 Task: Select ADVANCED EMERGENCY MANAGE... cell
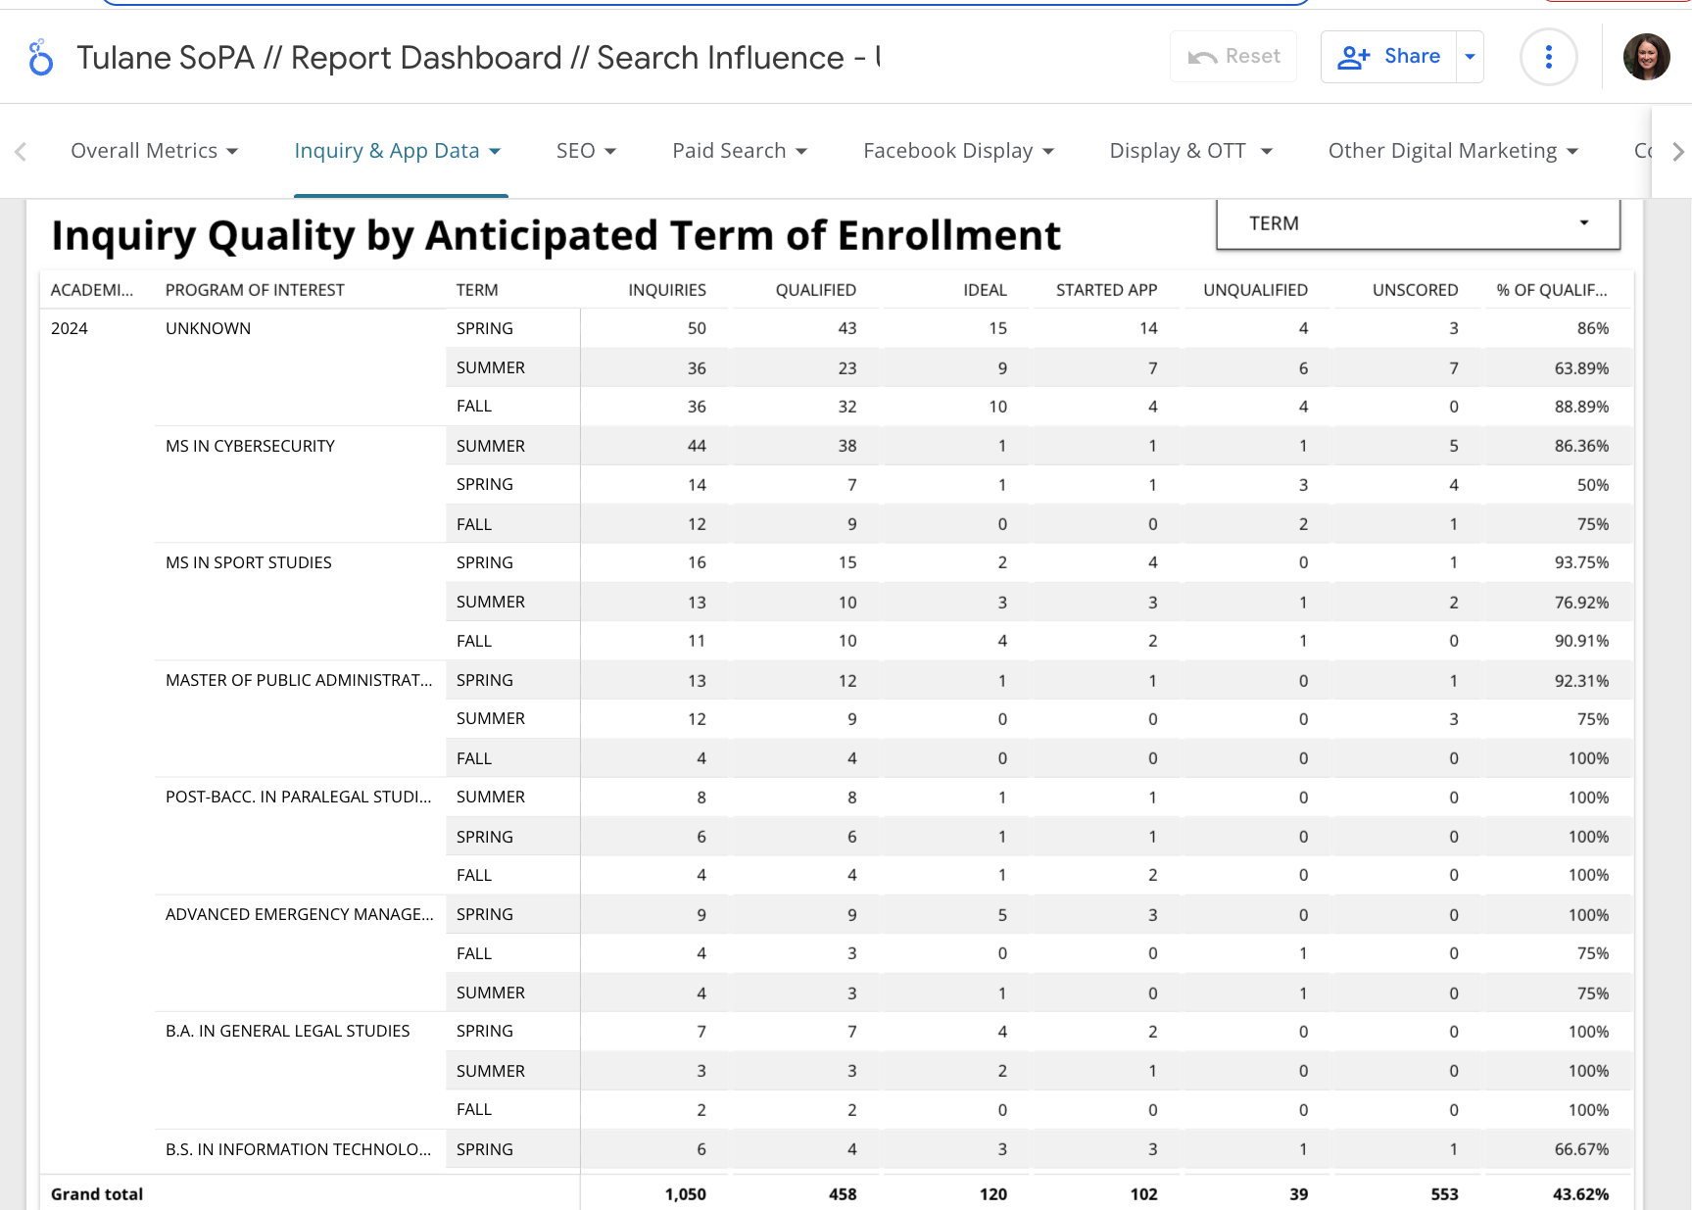tap(299, 914)
